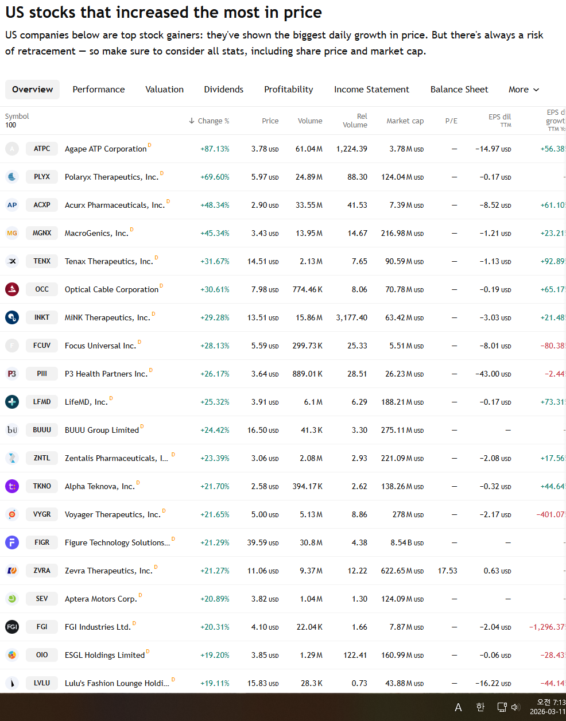This screenshot has height=721, width=566.
Task: Sort by the Market cap header
Action: click(405, 121)
